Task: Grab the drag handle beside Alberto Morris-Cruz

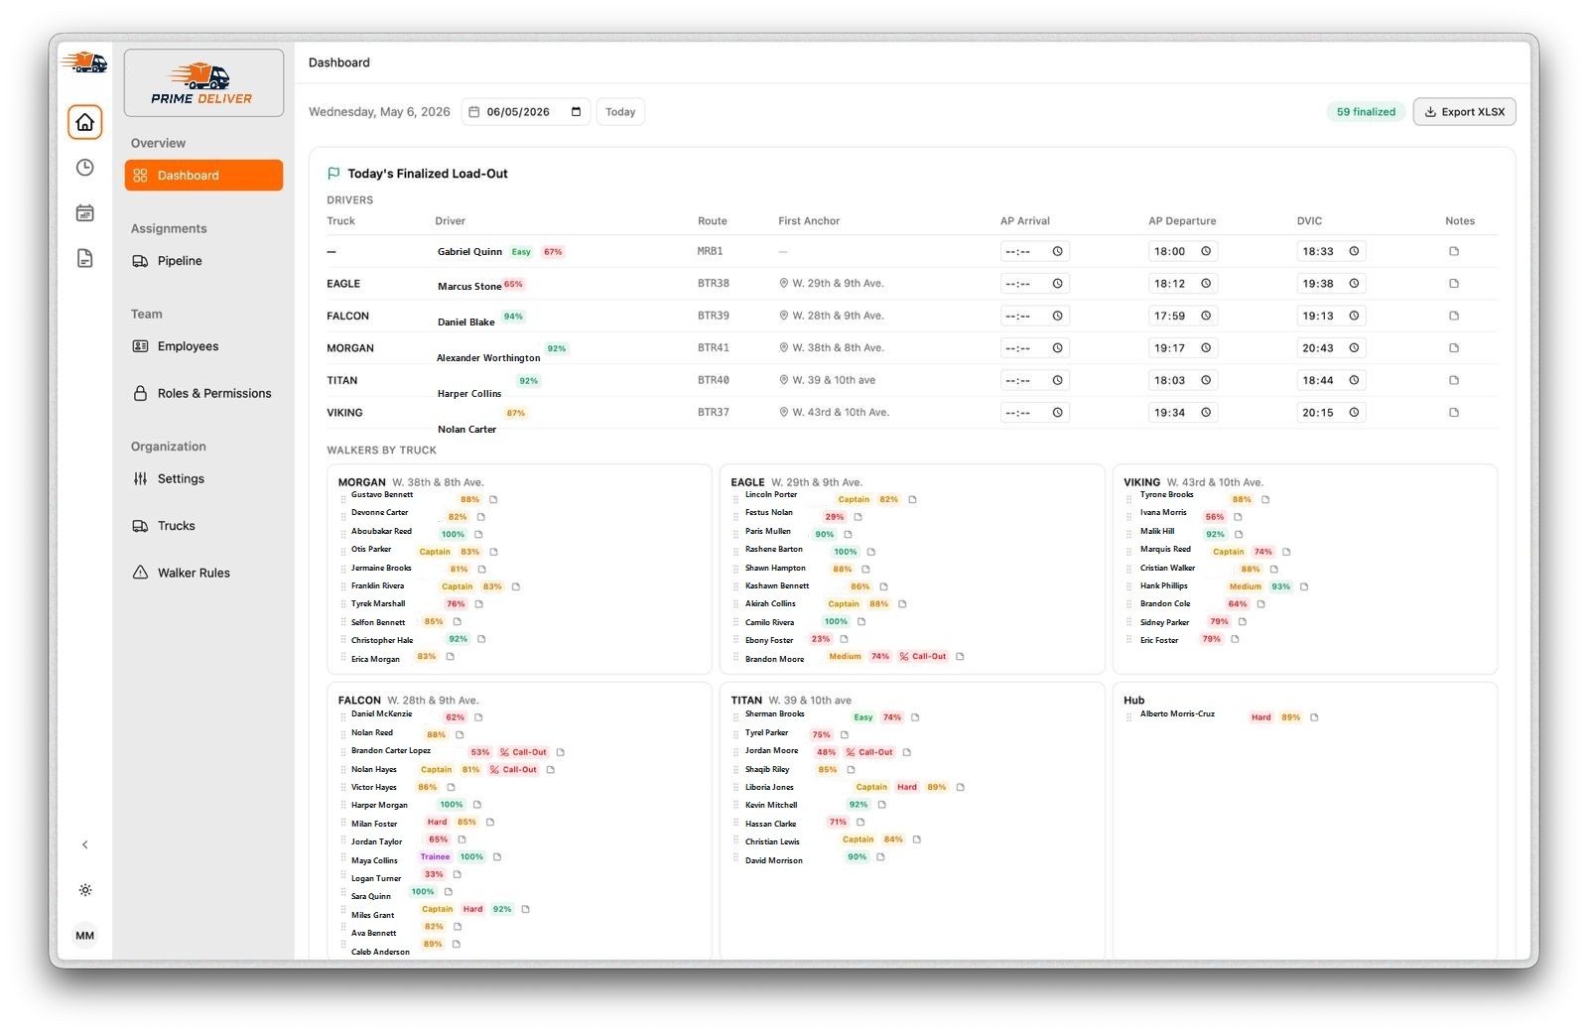Action: (x=1128, y=717)
